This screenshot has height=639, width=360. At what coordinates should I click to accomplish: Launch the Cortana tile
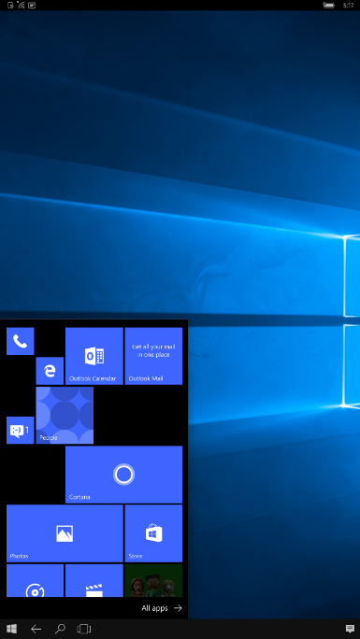click(124, 475)
